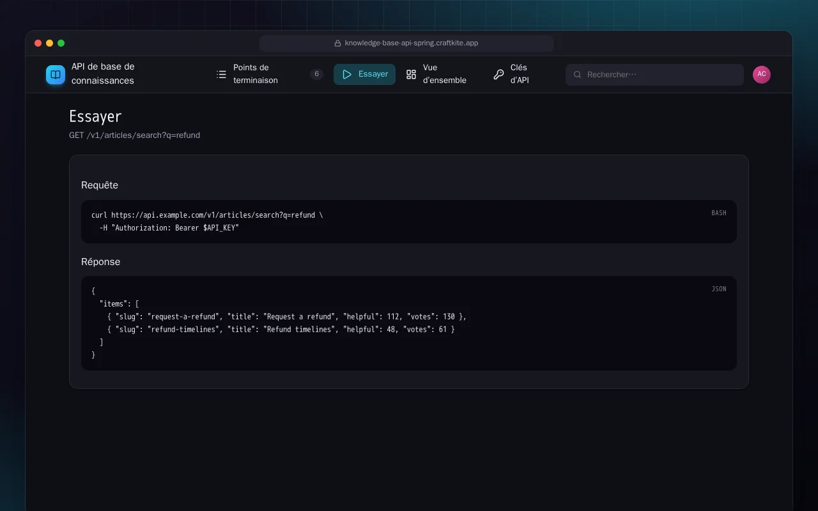Click the play icon in Essayer tab

coord(347,75)
